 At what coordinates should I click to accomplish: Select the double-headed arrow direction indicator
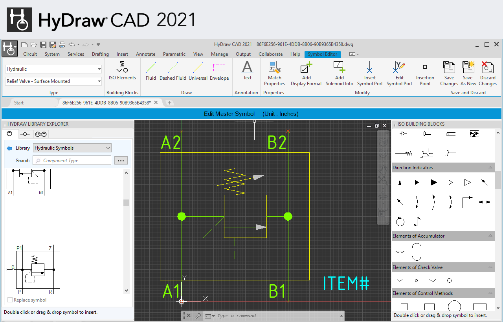[x=485, y=202]
